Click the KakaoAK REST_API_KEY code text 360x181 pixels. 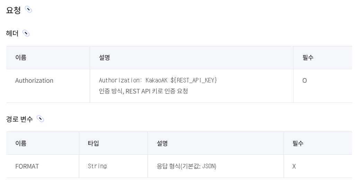[158, 80]
